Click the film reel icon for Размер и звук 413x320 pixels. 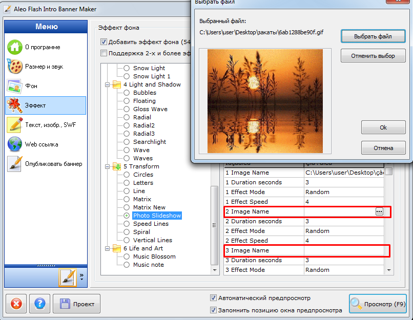tap(15, 67)
